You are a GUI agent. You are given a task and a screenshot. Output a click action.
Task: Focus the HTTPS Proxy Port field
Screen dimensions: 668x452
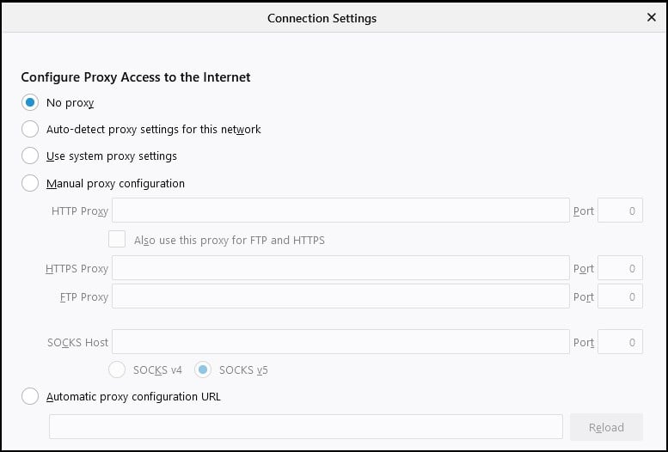coord(620,269)
